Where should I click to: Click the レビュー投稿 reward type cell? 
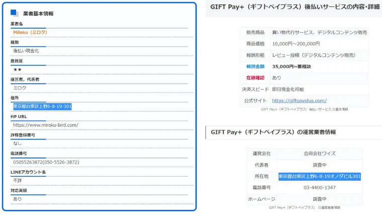tap(314, 55)
